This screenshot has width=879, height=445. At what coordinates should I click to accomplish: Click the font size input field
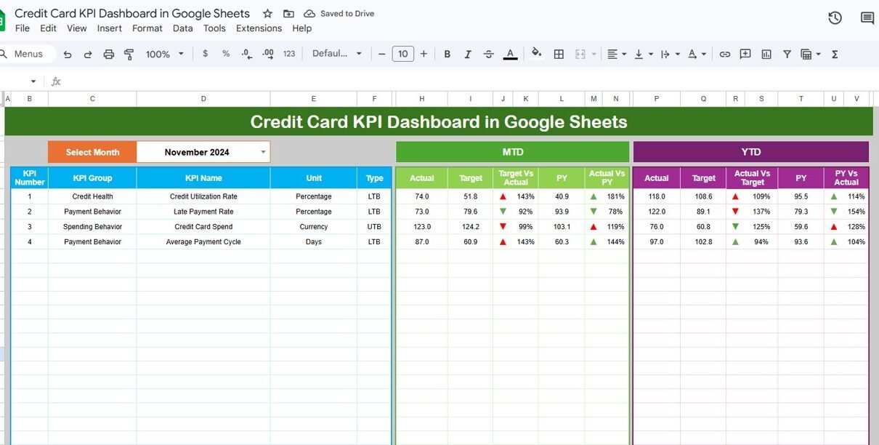coord(402,54)
